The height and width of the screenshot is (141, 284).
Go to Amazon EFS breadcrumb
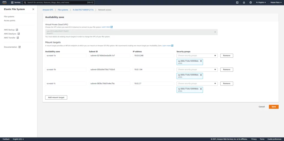(x=48, y=10)
